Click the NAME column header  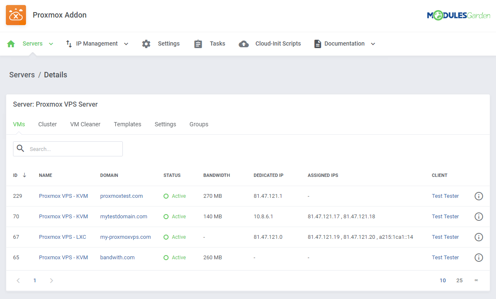pyautogui.click(x=46, y=175)
